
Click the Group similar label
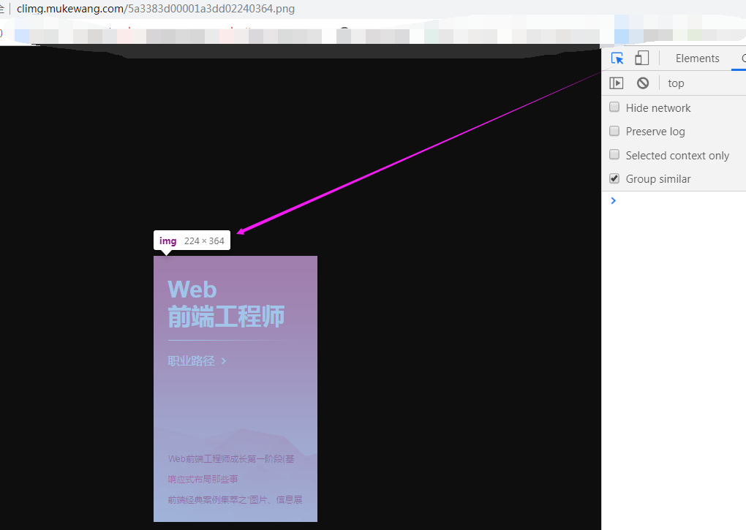coord(658,178)
